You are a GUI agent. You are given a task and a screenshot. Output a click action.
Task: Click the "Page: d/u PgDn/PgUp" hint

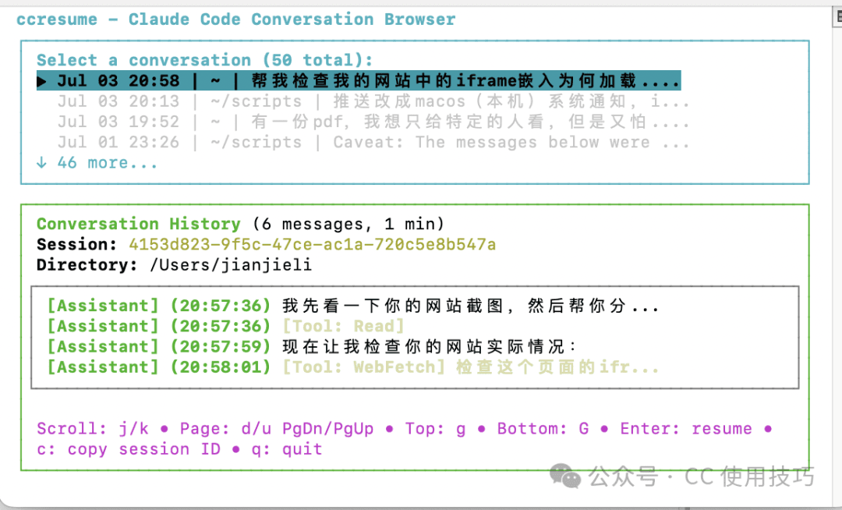[277, 429]
